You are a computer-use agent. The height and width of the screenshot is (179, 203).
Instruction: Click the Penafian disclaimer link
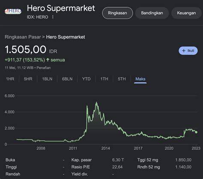pos(44,68)
